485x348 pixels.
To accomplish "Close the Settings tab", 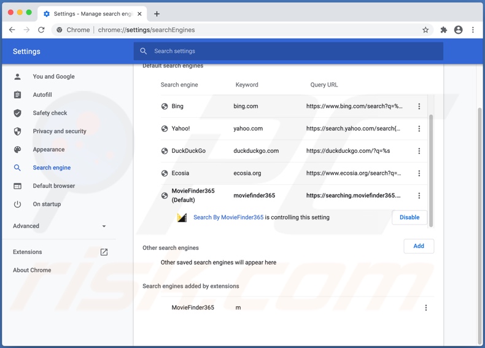I will pyautogui.click(x=139, y=14).
